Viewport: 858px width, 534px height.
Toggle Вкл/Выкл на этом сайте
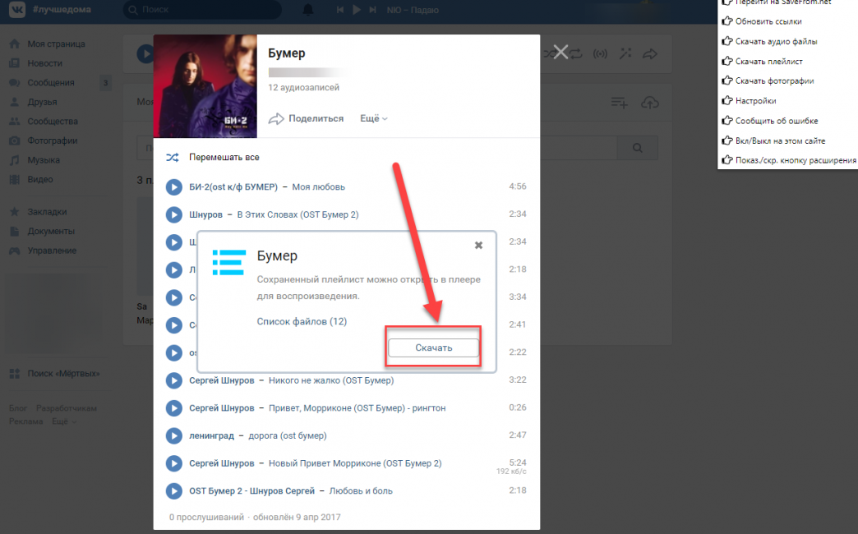click(779, 140)
